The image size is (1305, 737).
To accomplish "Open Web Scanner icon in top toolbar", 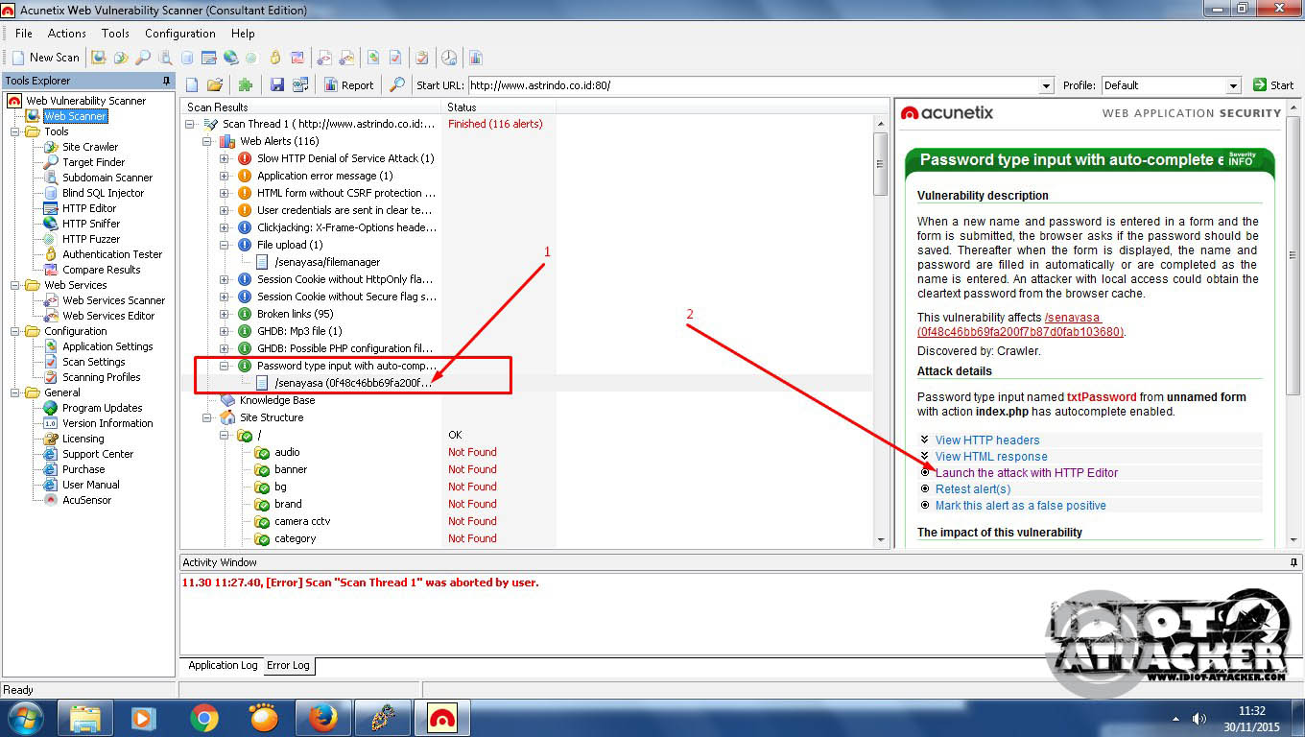I will tap(98, 58).
